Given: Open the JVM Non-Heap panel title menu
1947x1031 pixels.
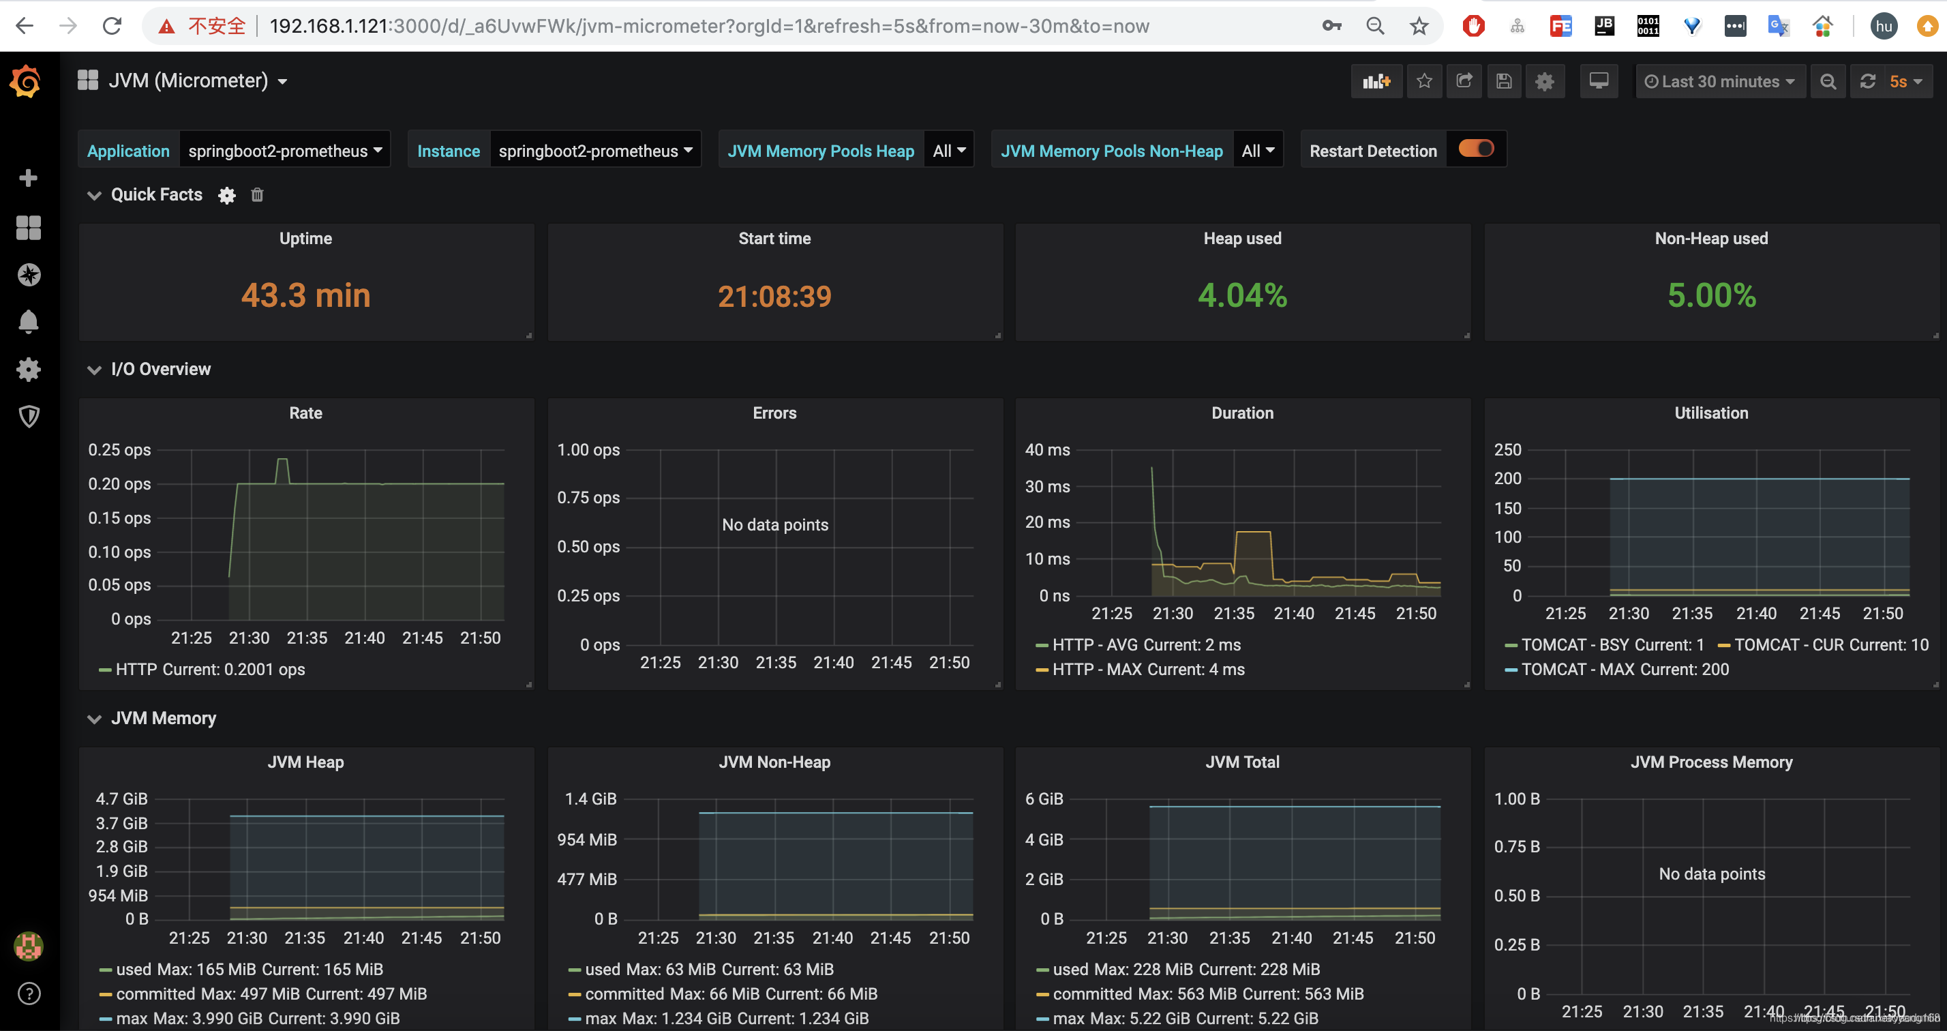Looking at the screenshot, I should 774,762.
